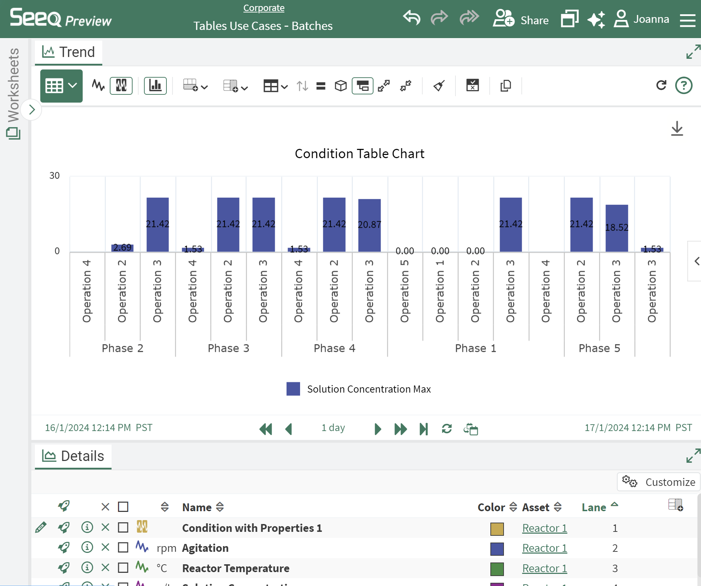Toggle rocket icon for Agitation row

tap(64, 547)
